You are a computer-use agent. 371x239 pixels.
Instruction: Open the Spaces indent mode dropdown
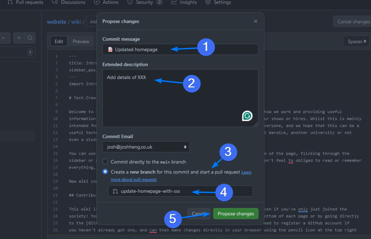coord(357,42)
